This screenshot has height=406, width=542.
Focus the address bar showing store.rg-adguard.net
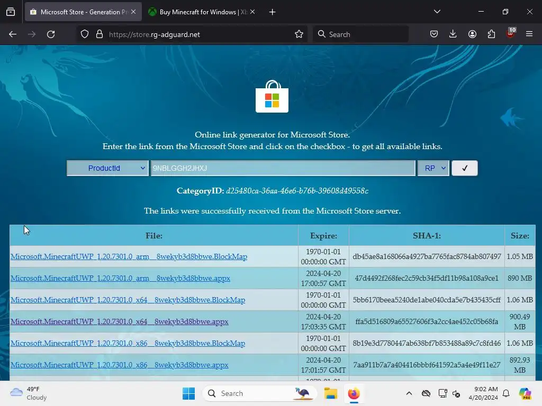[192, 34]
